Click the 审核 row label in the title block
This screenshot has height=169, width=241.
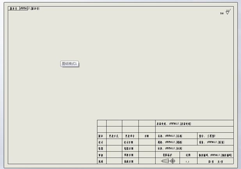click(101, 155)
